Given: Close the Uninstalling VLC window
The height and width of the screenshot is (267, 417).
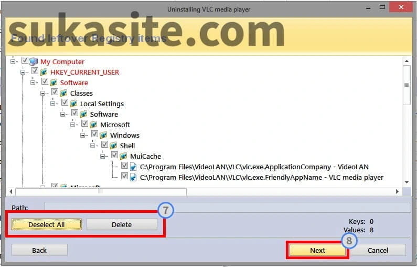Looking at the screenshot, I should point(401,7).
